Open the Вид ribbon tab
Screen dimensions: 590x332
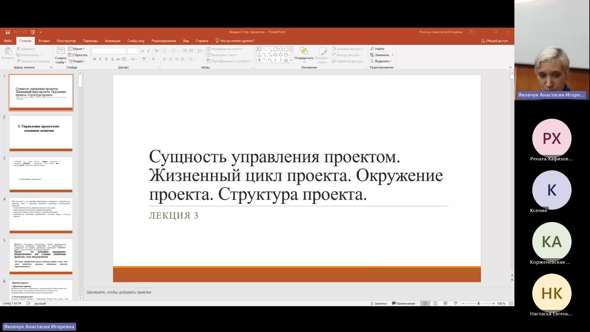coord(186,41)
